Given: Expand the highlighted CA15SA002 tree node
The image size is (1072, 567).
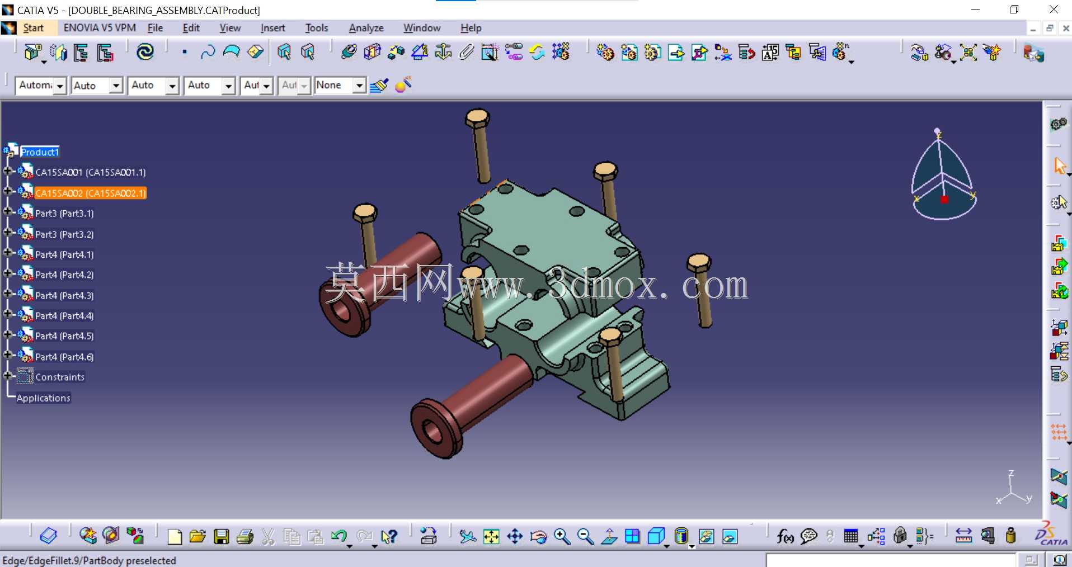Looking at the screenshot, I should click(x=8, y=192).
